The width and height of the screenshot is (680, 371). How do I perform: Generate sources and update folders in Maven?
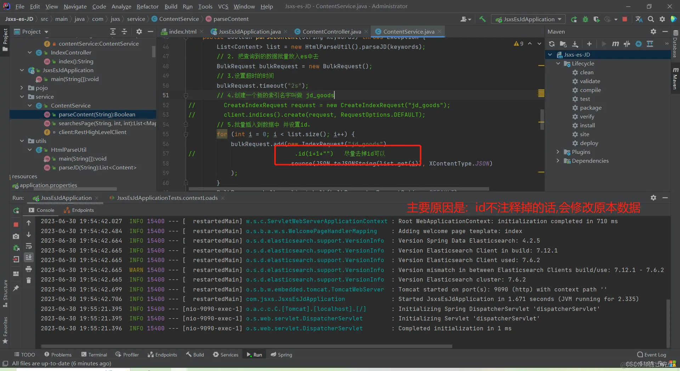click(563, 44)
